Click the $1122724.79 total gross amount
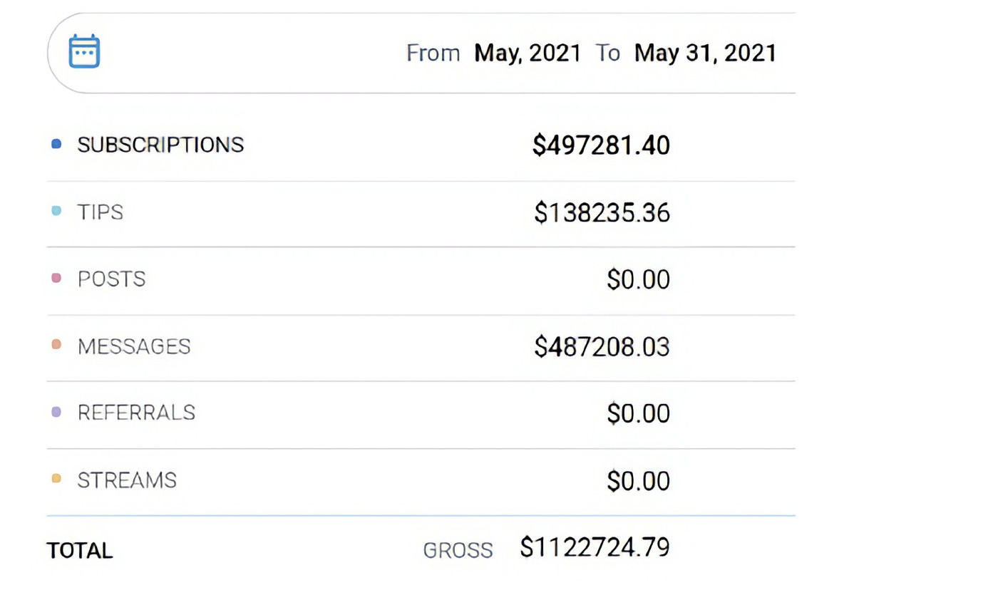Image resolution: width=998 pixels, height=590 pixels. [595, 547]
